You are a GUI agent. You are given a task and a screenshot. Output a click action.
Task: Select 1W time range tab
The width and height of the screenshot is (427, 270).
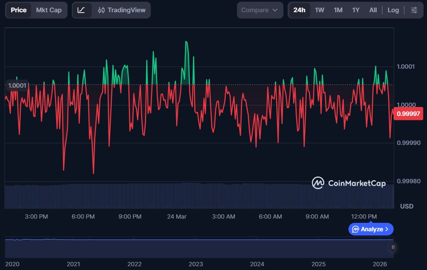click(320, 10)
